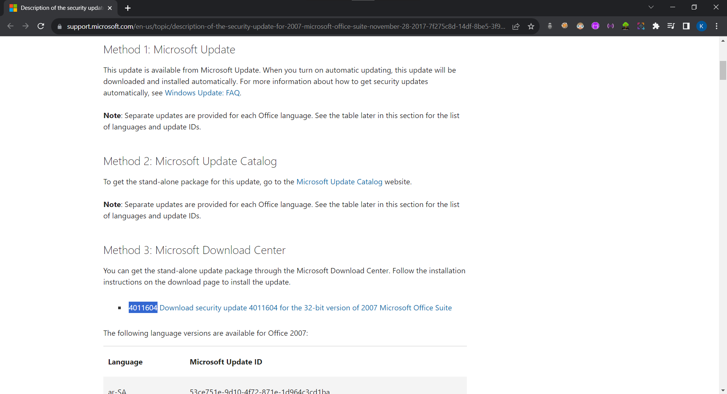Open the media controls icon
This screenshot has height=394, width=727.
[x=671, y=26]
